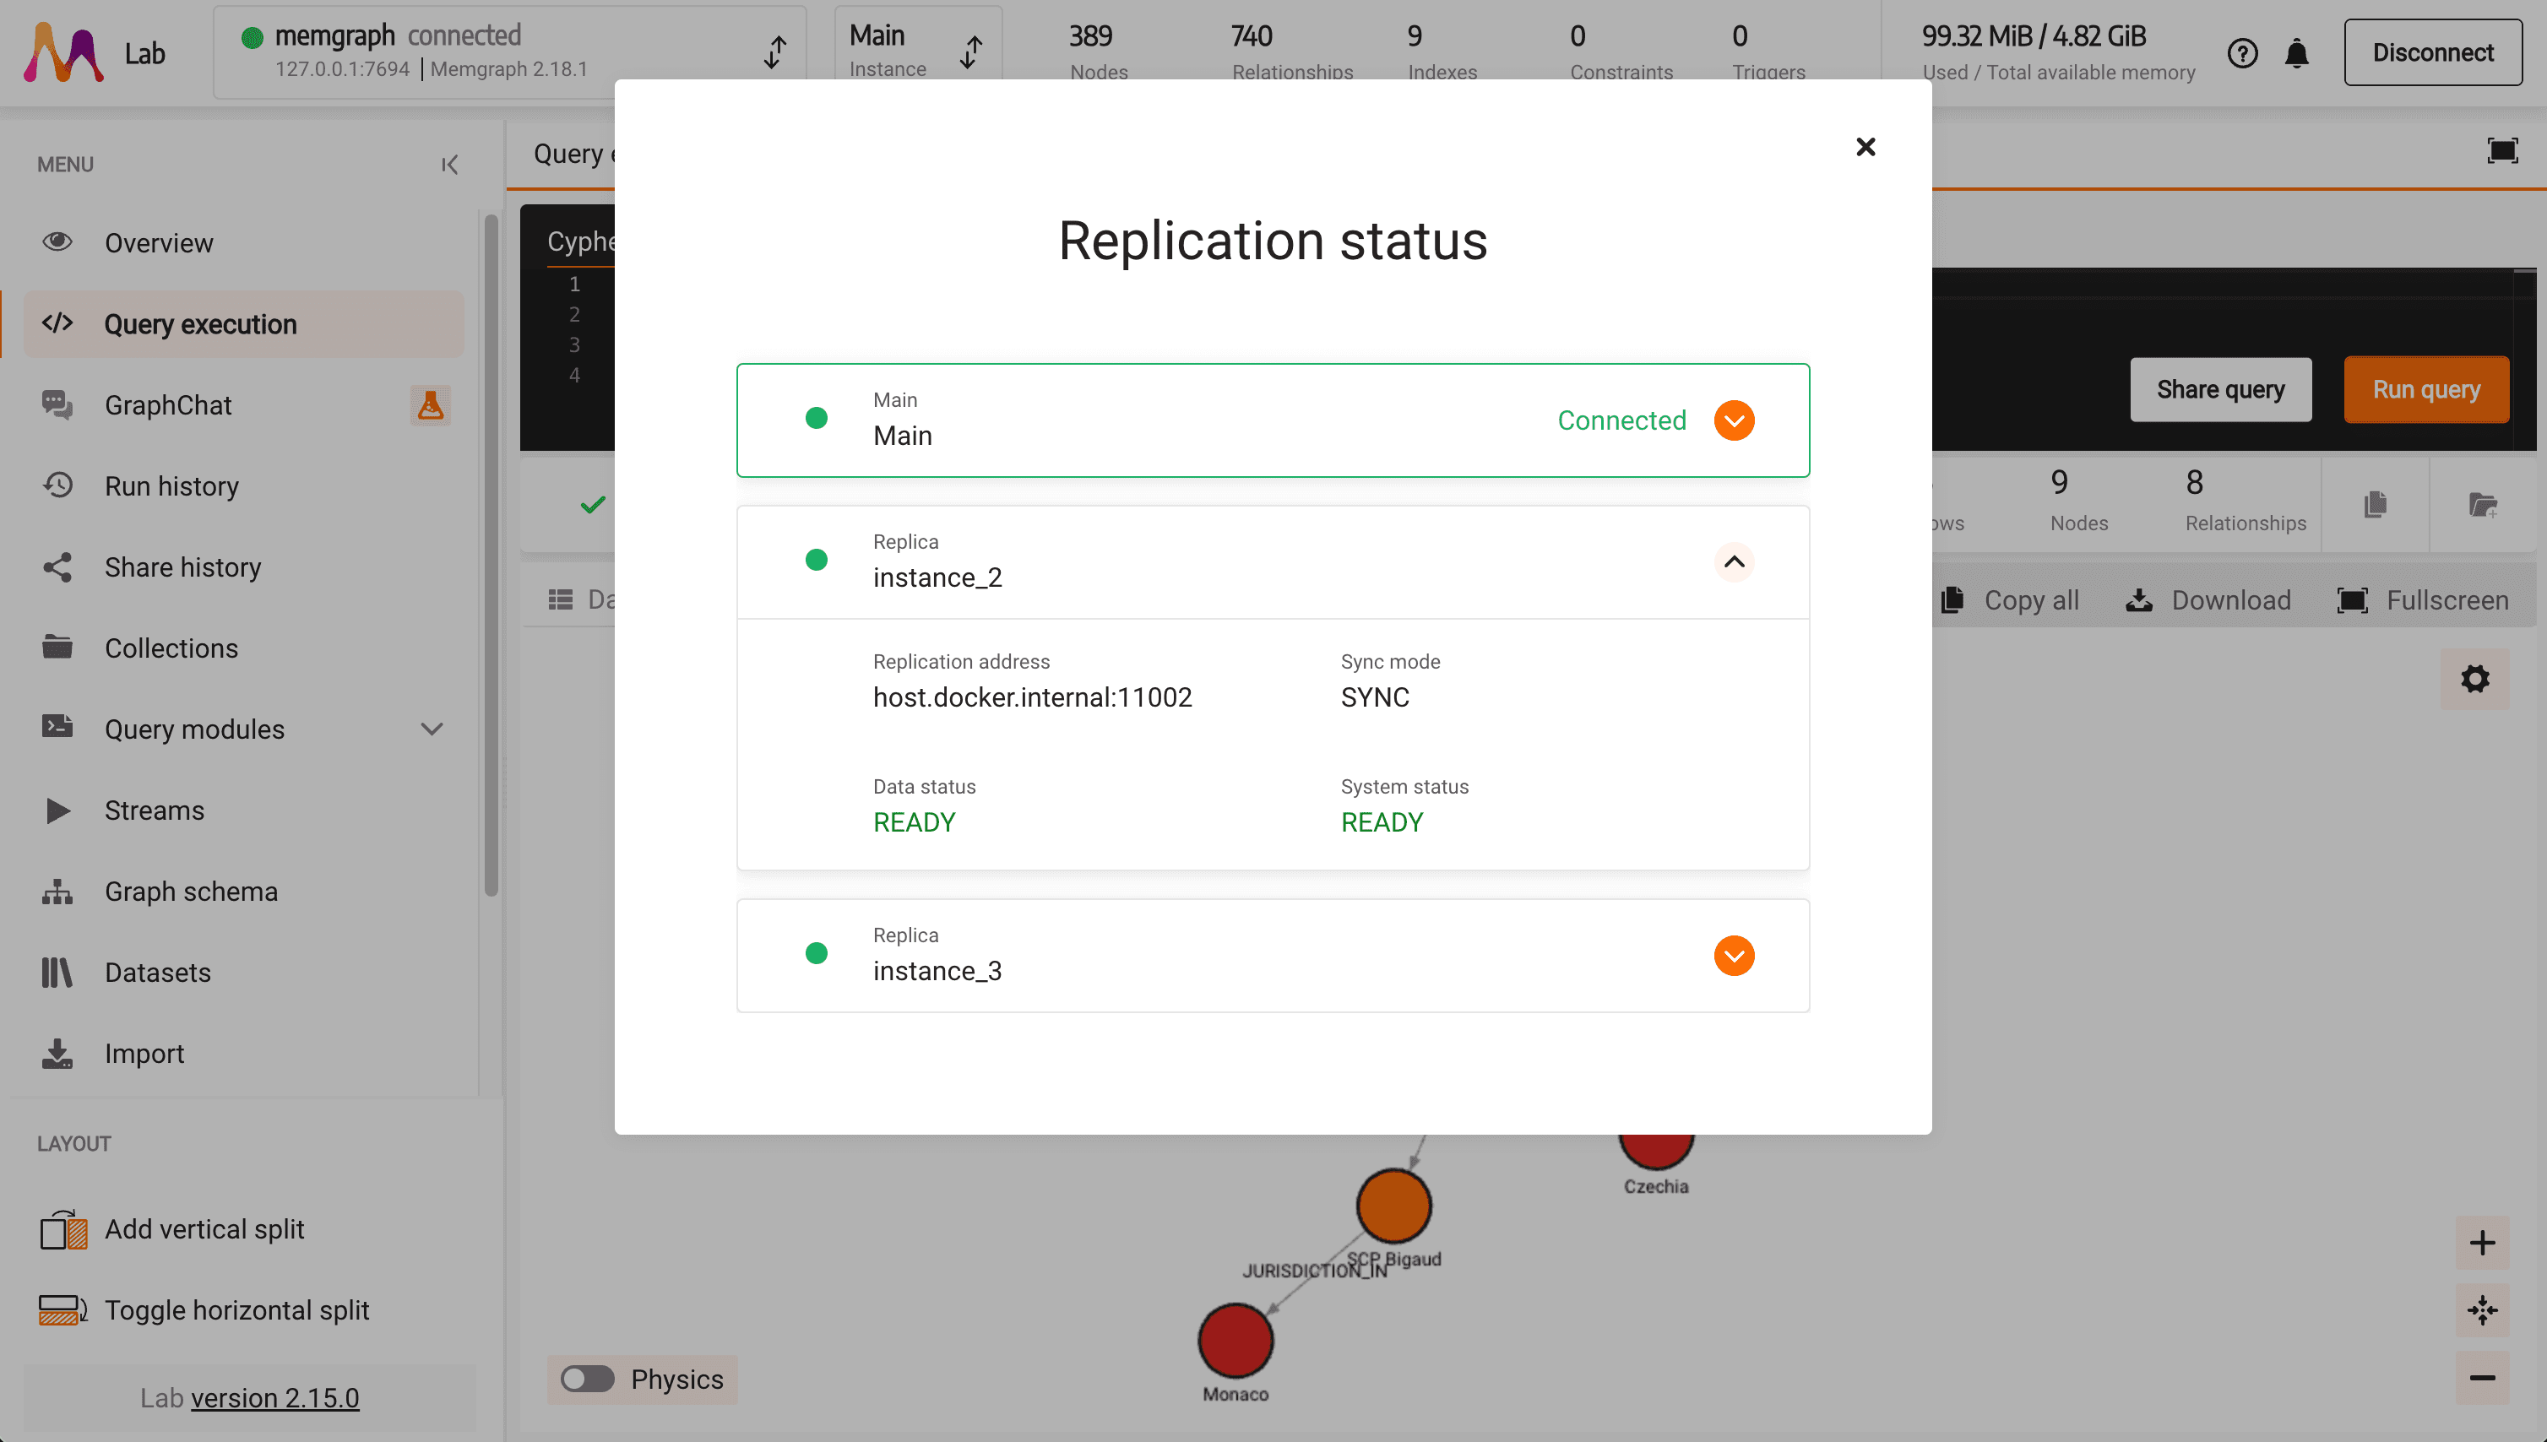The height and width of the screenshot is (1442, 2547).
Task: Open Run history
Action: click(x=244, y=486)
